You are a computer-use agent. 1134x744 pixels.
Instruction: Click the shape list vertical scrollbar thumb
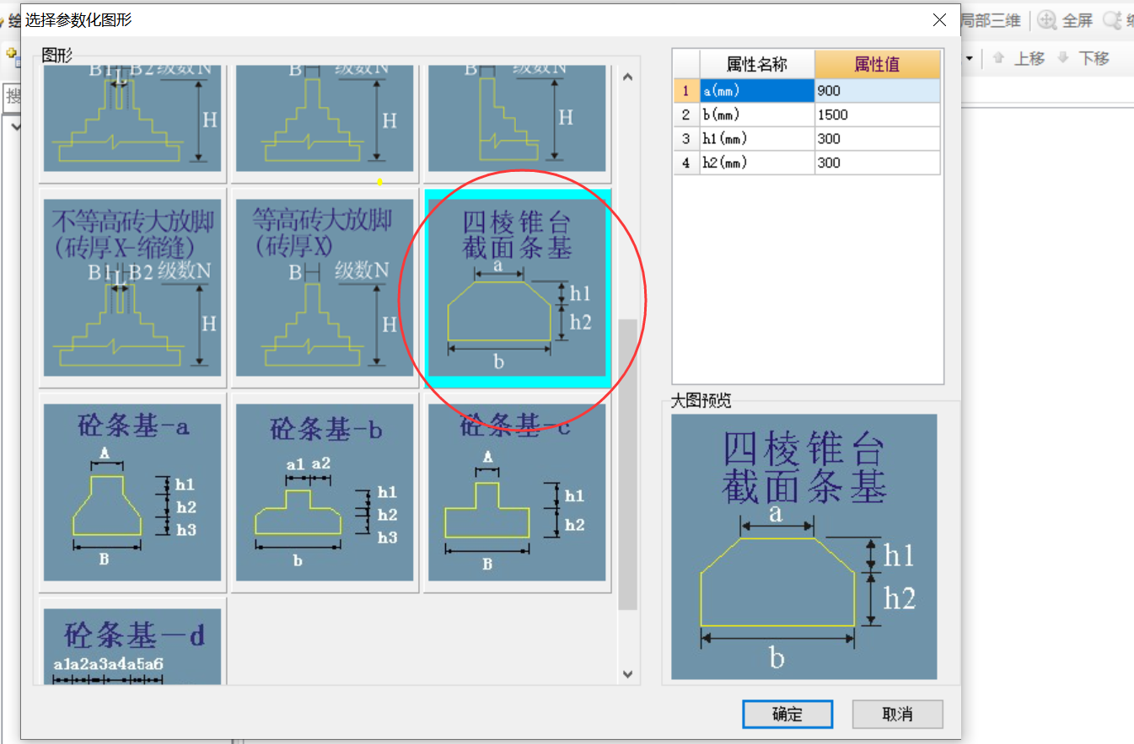(627, 464)
